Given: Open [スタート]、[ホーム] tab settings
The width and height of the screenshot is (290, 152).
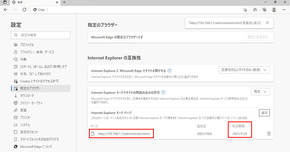Looking at the screenshot, I should tap(41, 67).
